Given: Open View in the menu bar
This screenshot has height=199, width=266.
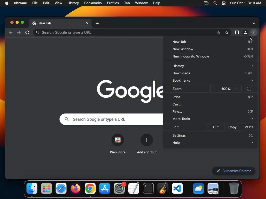Looking at the screenshot, I should [x=58, y=3].
